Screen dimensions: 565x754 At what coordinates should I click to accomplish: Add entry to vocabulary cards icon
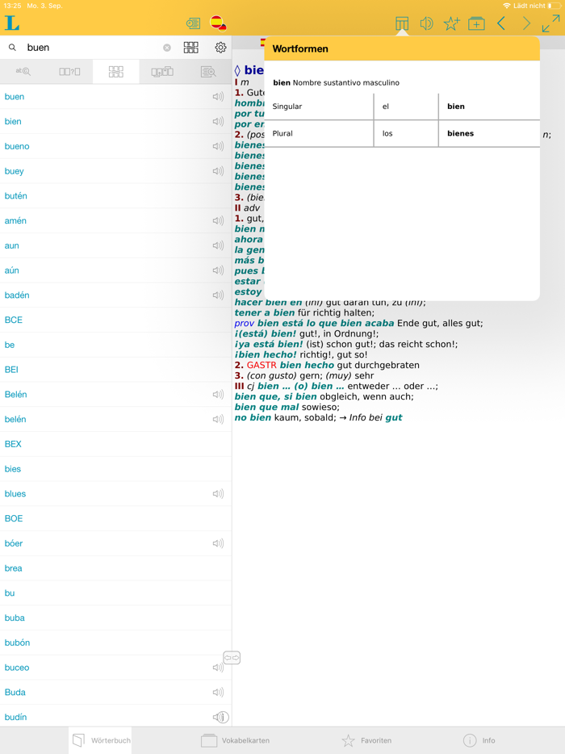pyautogui.click(x=476, y=23)
